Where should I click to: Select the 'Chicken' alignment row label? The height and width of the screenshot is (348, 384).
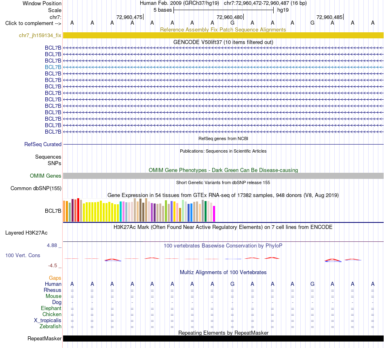(x=52, y=314)
